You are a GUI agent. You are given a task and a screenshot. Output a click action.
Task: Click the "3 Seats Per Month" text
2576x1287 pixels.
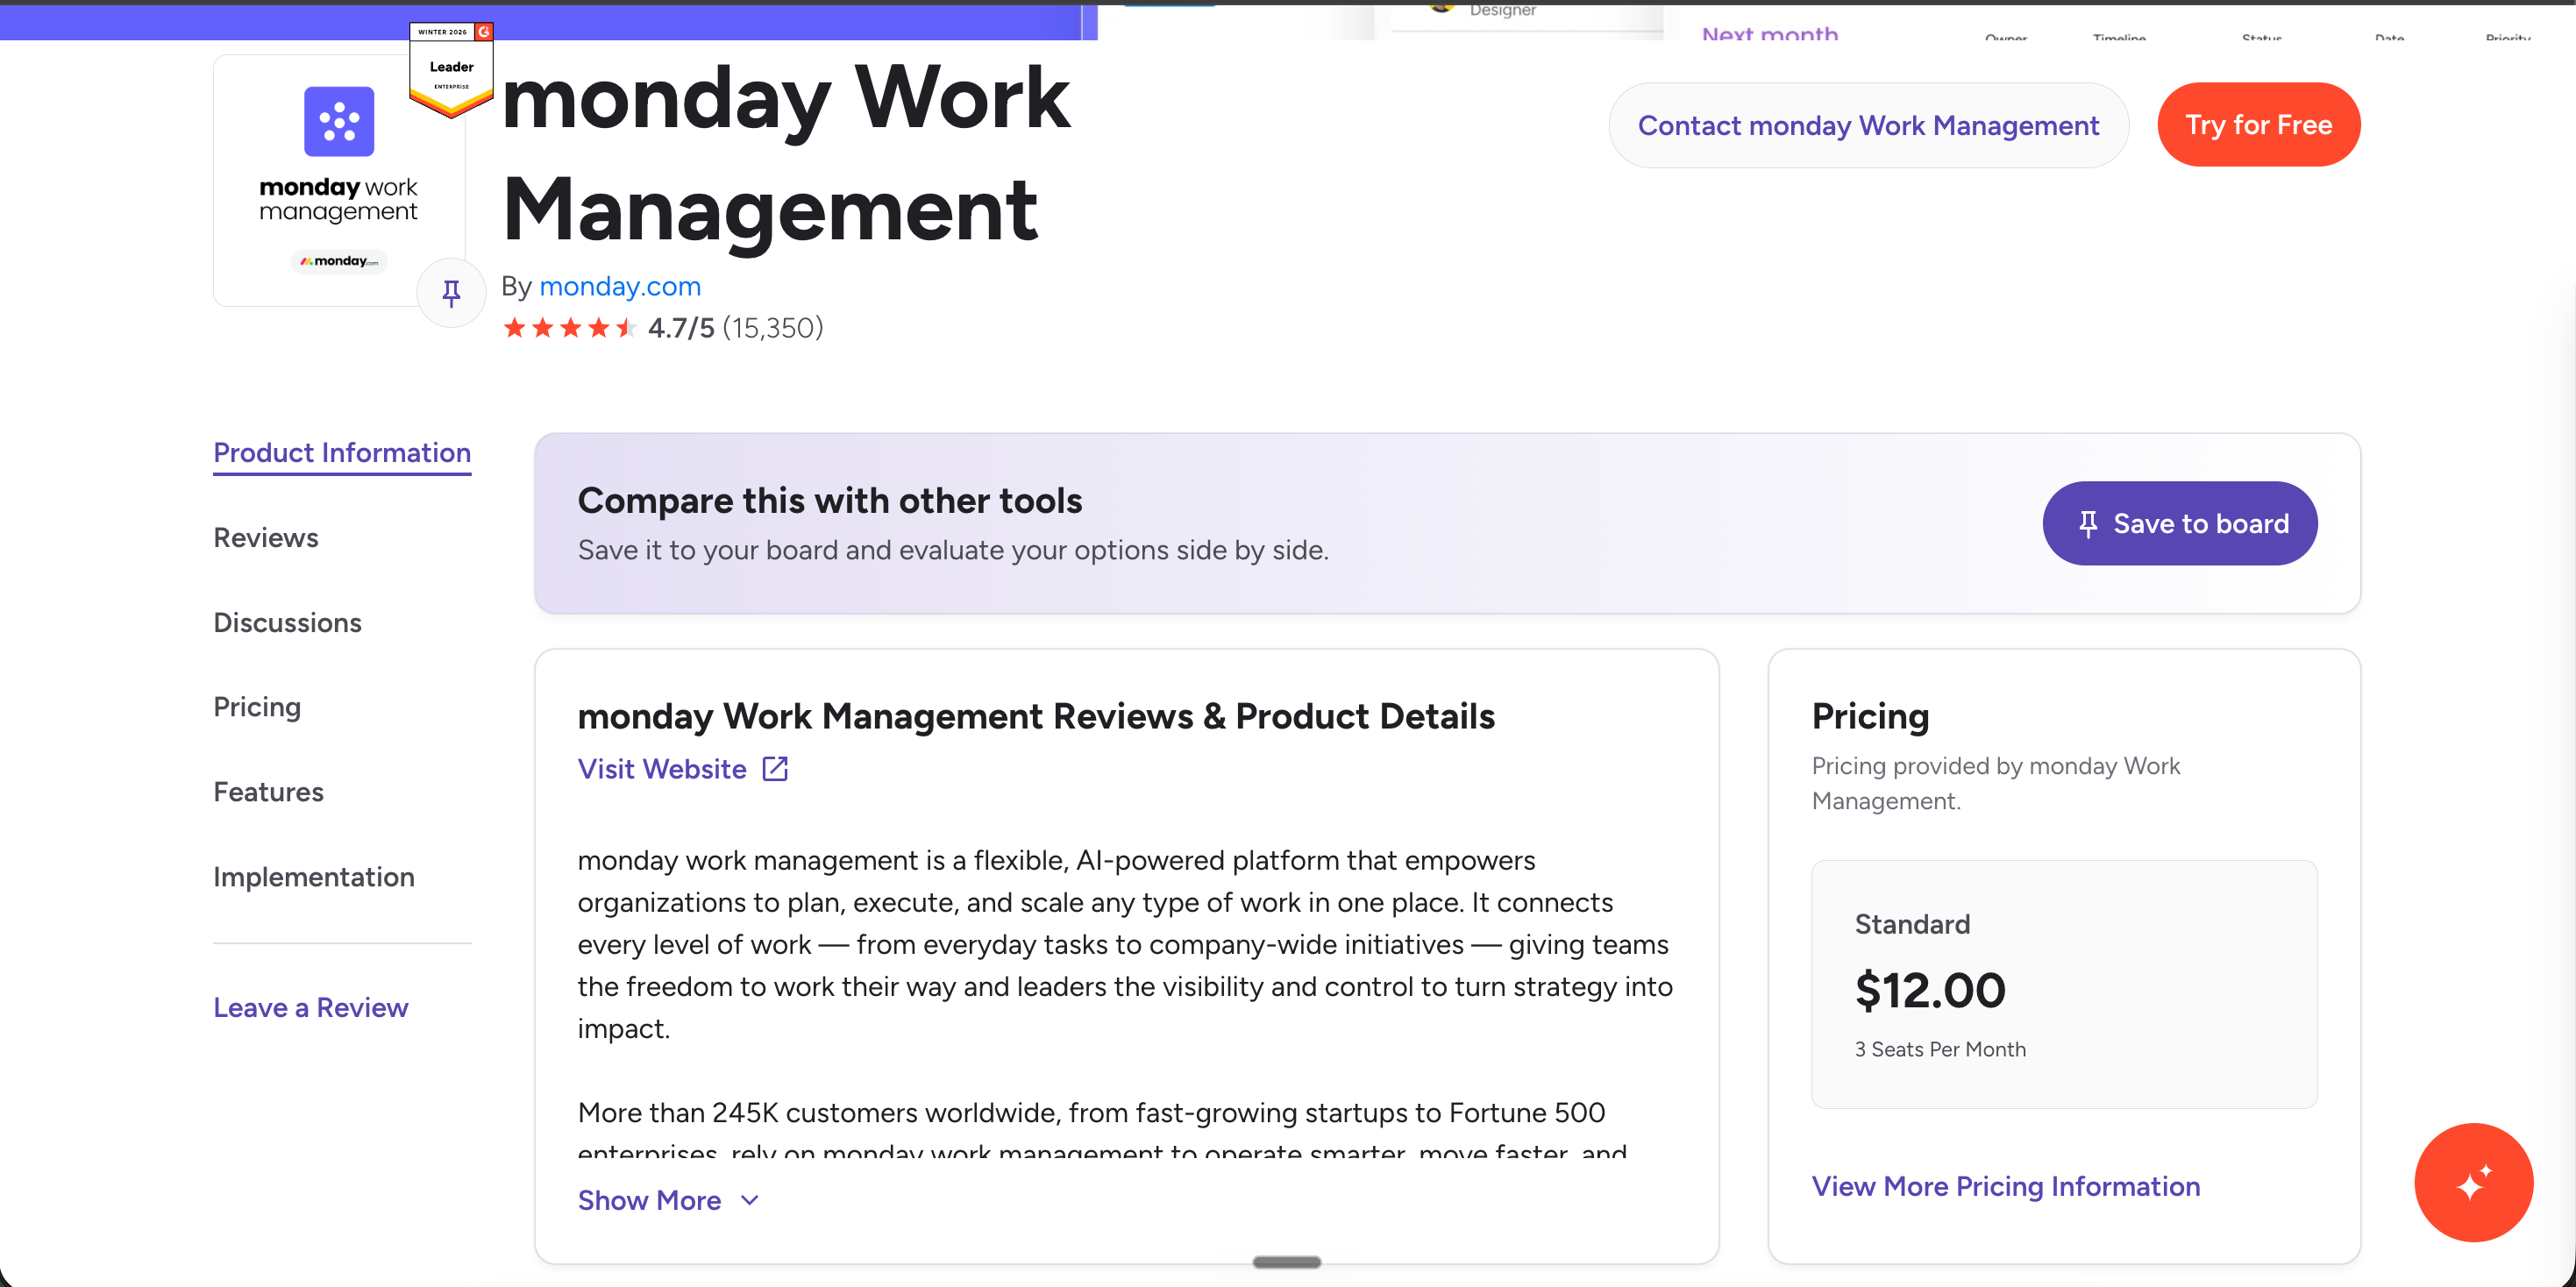1940,1049
